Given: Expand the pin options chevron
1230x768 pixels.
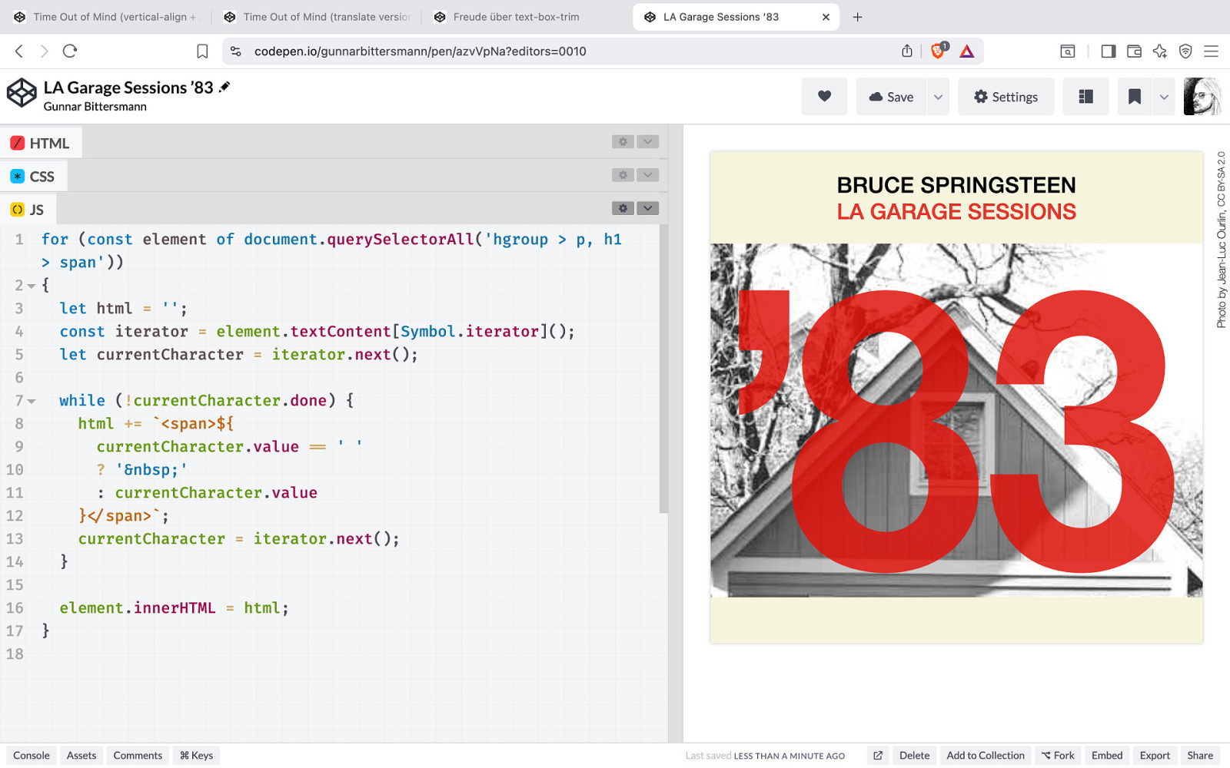Looking at the screenshot, I should tap(1164, 97).
